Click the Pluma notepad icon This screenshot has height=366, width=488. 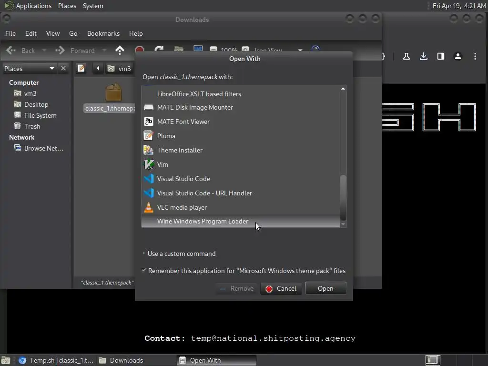click(x=149, y=136)
